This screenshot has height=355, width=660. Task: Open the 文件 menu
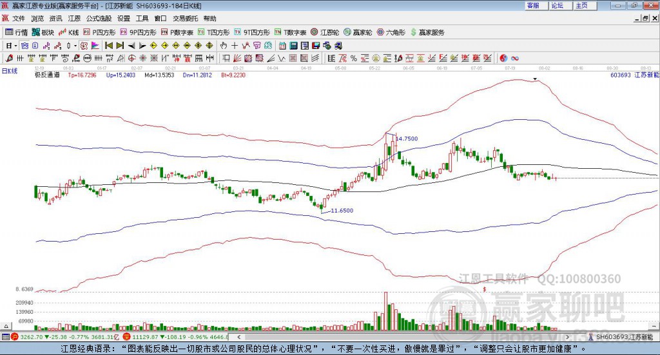[x=19, y=19]
